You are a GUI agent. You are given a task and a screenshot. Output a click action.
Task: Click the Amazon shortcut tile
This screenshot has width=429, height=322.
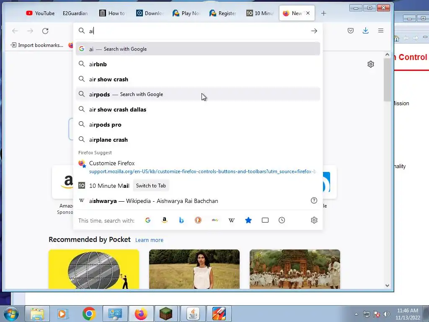pyautogui.click(x=63, y=182)
